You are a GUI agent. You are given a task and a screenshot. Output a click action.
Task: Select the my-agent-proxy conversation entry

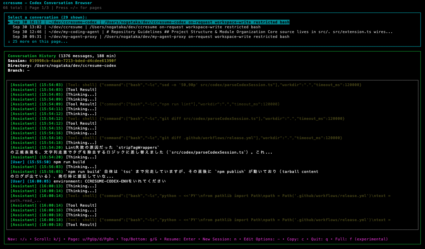click(148, 37)
